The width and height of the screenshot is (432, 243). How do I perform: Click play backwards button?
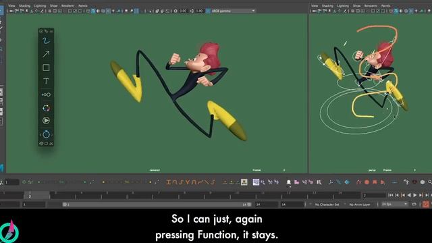pyautogui.click(x=409, y=195)
